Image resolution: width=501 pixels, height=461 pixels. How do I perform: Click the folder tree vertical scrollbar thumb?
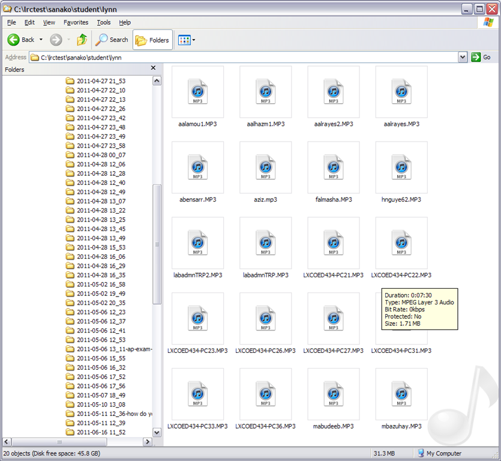pyautogui.click(x=157, y=243)
